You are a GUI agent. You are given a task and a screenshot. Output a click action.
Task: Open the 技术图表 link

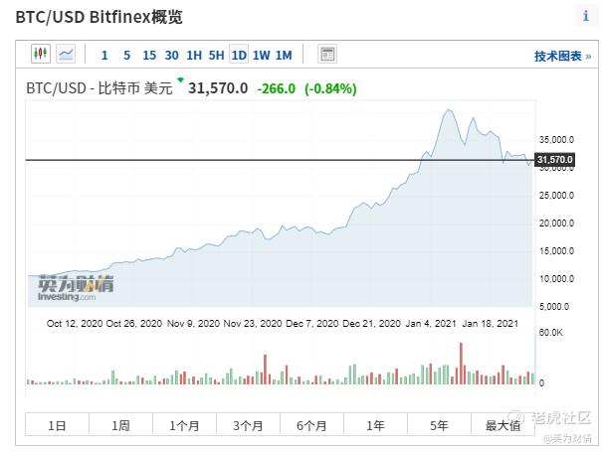coord(562,57)
